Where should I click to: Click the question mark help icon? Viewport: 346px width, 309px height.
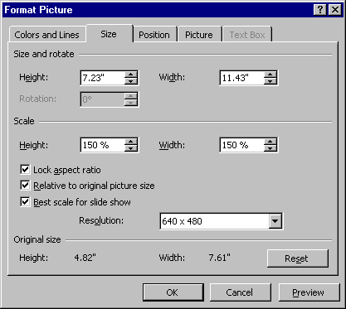click(x=320, y=10)
